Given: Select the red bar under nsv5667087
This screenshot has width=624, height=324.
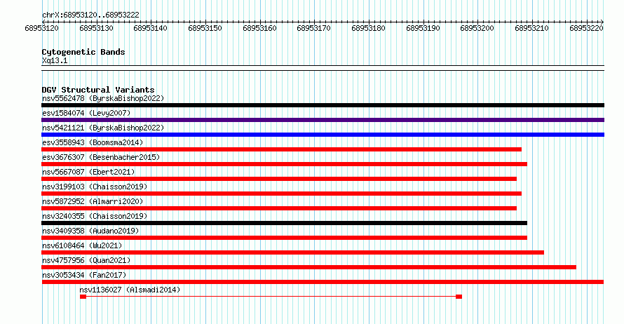Looking at the screenshot, I should [x=279, y=179].
